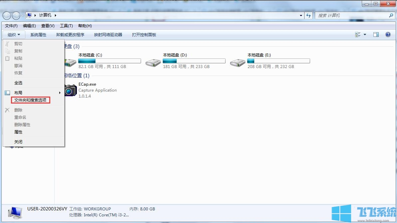The height and width of the screenshot is (223, 397).
Task: Click the 本地磁盘 (D:) drive icon
Action: tap(153, 61)
